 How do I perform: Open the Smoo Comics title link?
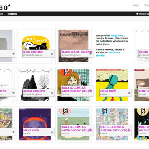[x=34, y=91]
